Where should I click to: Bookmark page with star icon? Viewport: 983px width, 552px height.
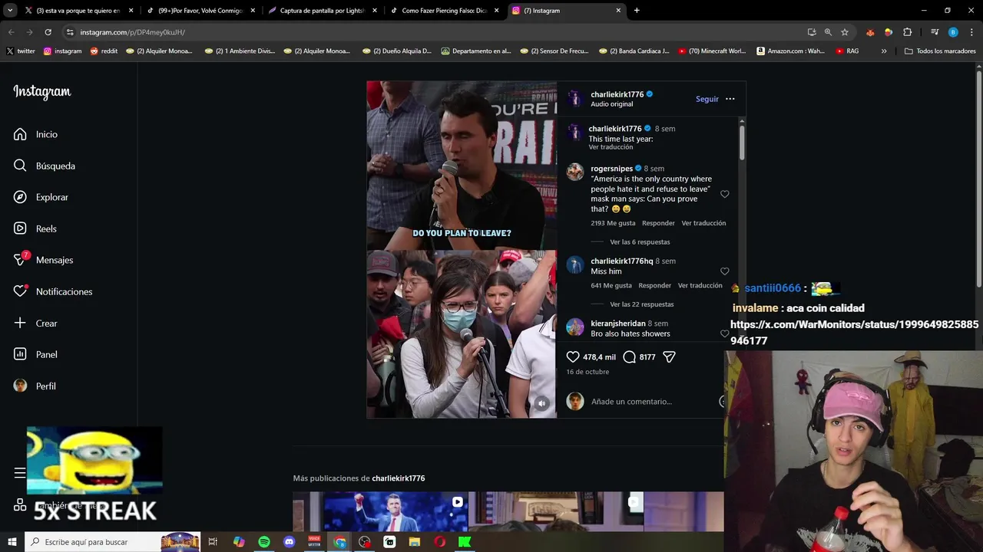pos(845,32)
